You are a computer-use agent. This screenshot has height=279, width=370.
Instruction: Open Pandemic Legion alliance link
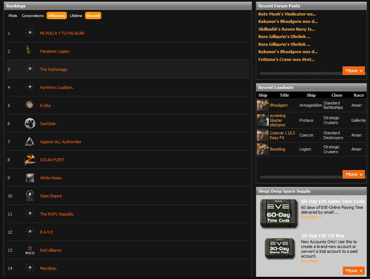[x=54, y=51]
